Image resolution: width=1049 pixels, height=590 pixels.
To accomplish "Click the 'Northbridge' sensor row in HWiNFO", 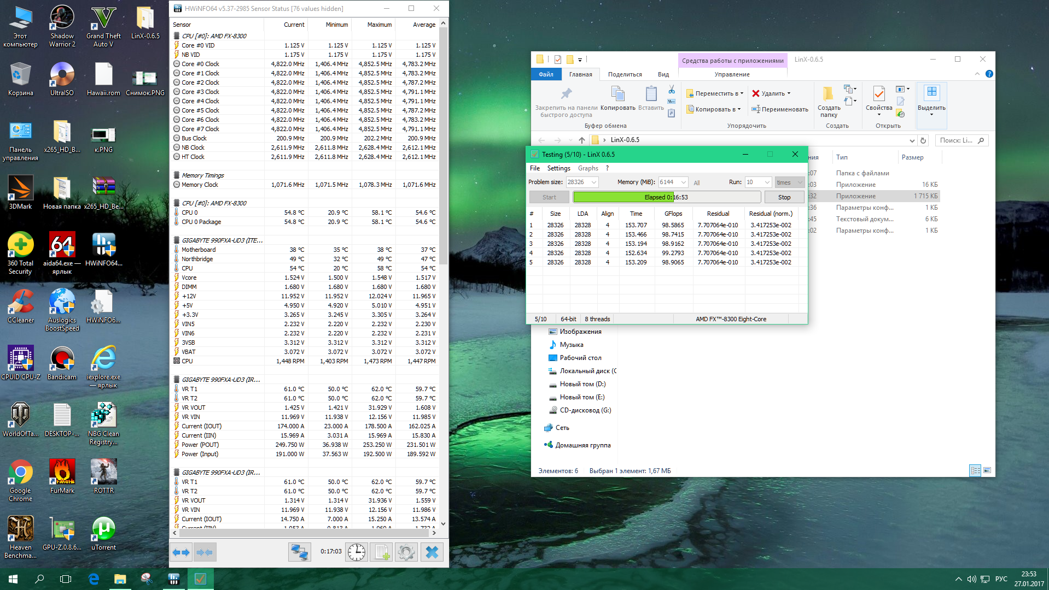I will point(305,259).
